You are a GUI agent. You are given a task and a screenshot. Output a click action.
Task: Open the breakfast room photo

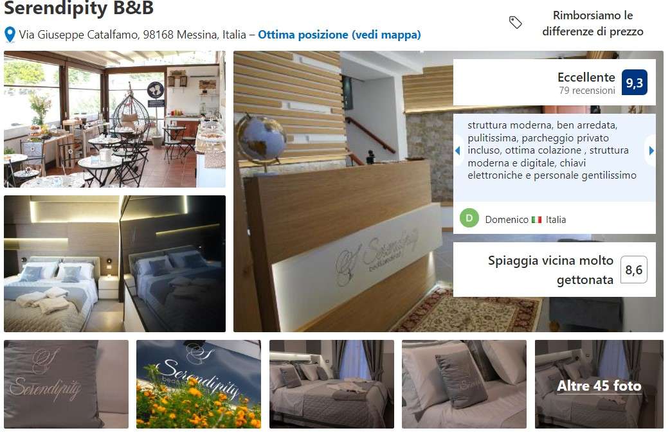114,119
